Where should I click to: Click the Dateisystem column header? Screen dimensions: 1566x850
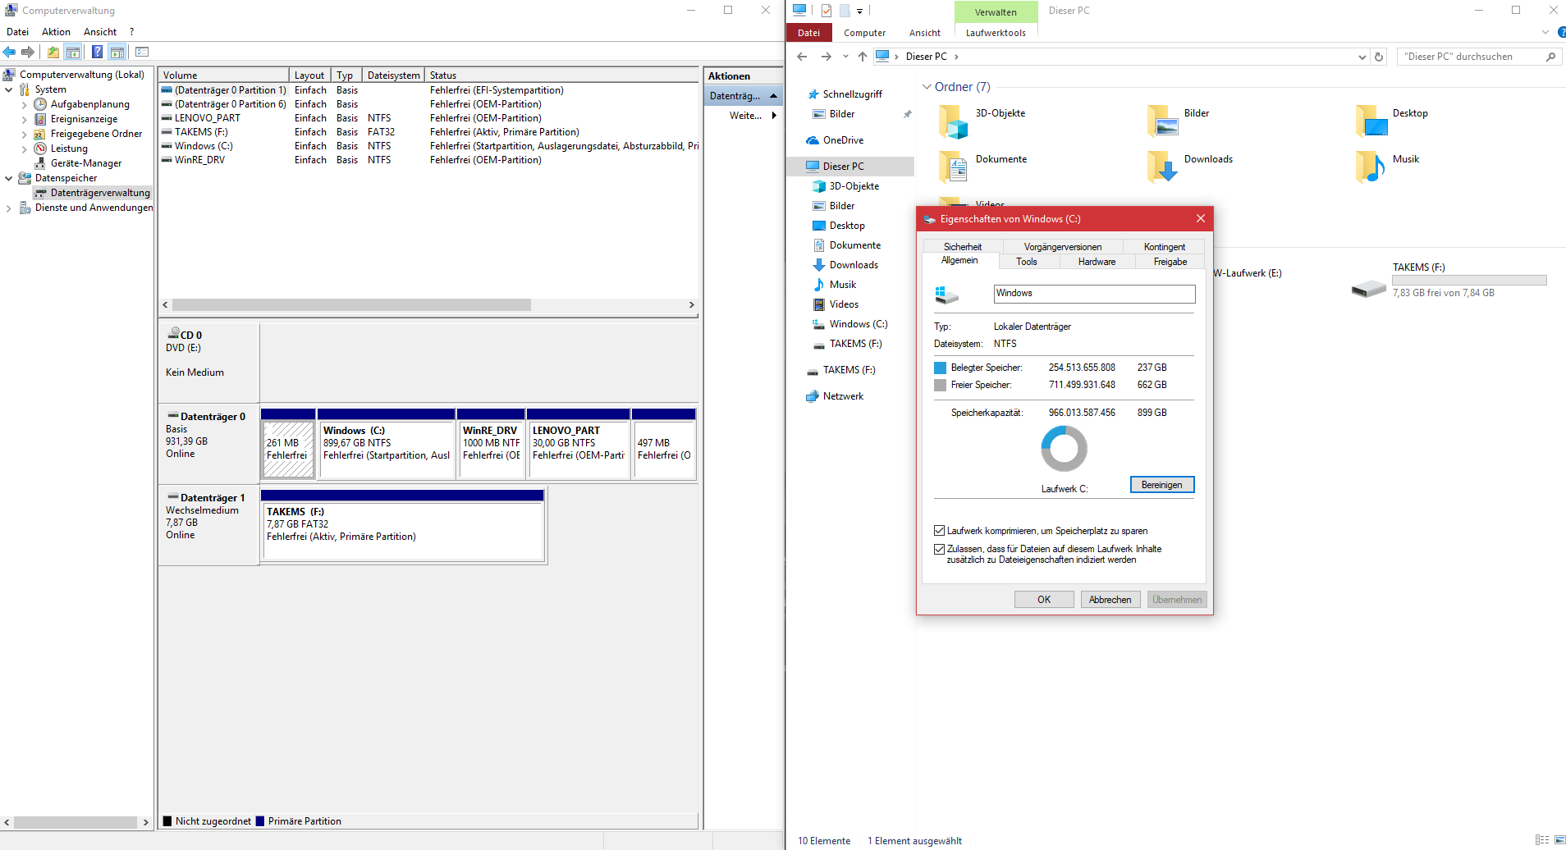click(394, 75)
